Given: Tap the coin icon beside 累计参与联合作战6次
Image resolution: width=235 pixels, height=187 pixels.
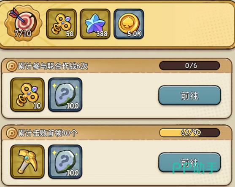Looking at the screenshot, I should click(11, 66).
